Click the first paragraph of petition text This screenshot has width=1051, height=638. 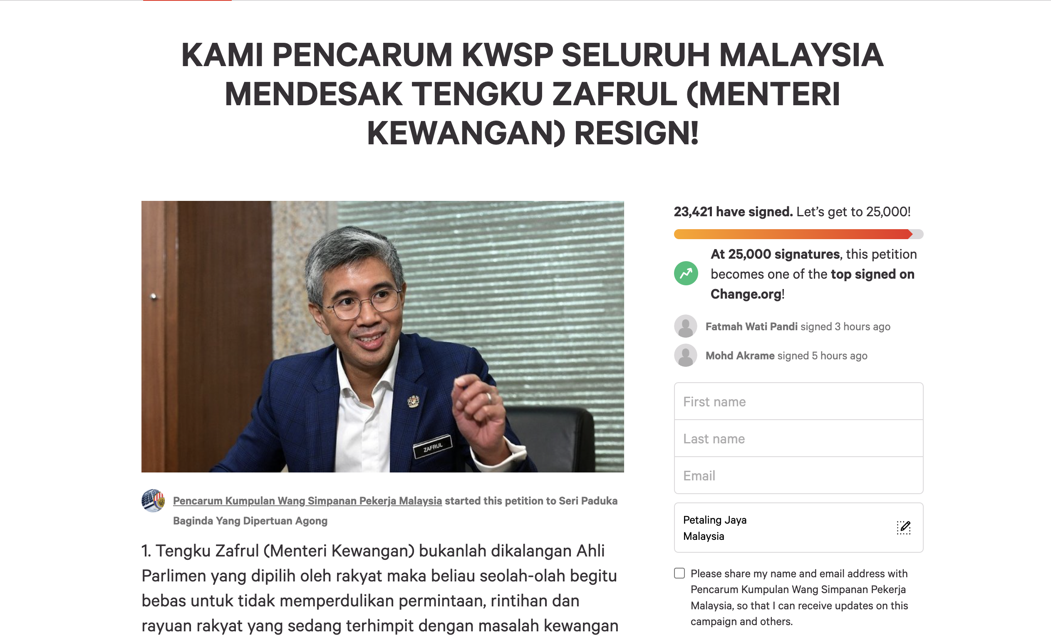pyautogui.click(x=379, y=589)
